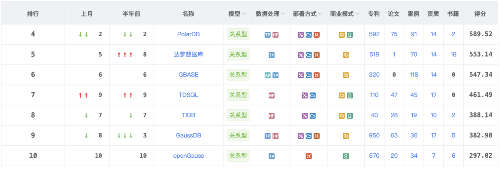Click GBASE's purple distributed deployment icon
This screenshot has width=500, height=169.
tap(301, 75)
